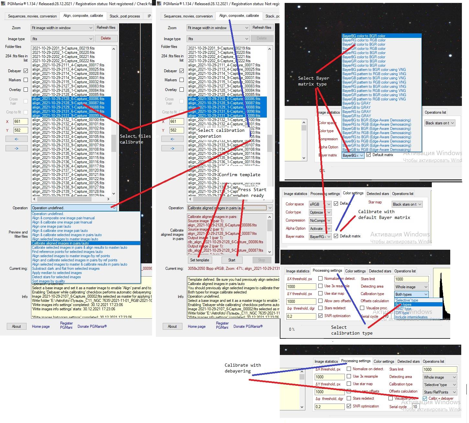Click the left arrow button below Y field in left window
Viewport: 469px width, 423px height.
(16, 139)
